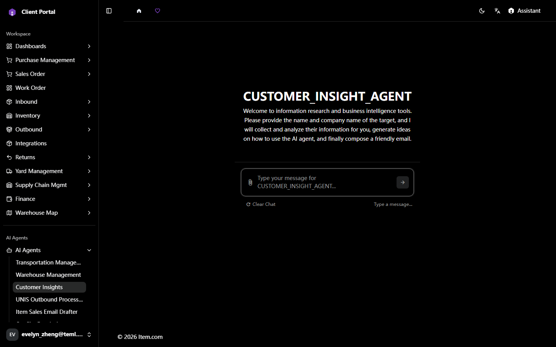Clear the chat history
556x347 pixels.
[x=261, y=204]
